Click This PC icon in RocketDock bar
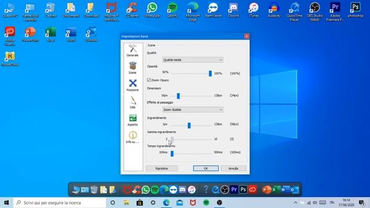370x208 pixels. click(x=76, y=190)
